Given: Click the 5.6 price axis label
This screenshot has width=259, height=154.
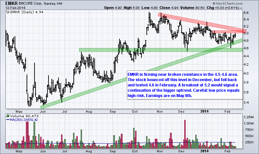Looking at the screenshot, I should pos(246,13).
